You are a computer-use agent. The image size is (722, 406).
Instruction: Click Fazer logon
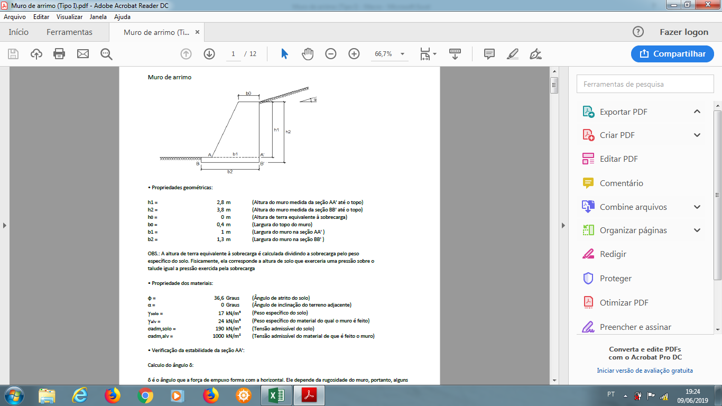(684, 32)
